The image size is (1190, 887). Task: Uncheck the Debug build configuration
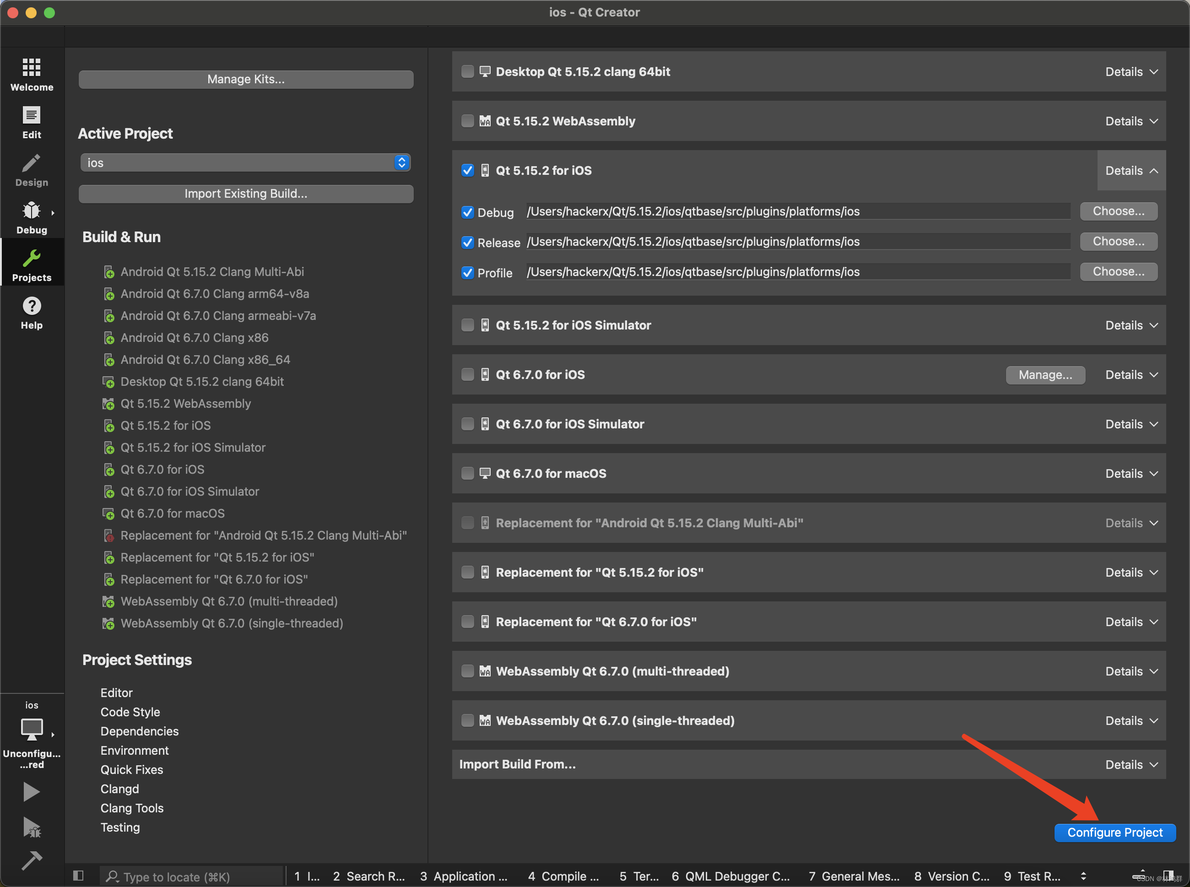(x=468, y=212)
